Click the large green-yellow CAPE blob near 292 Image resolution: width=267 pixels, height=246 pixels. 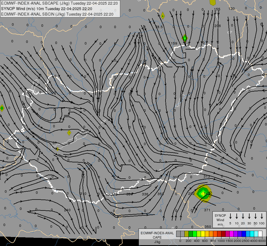coord(203,194)
